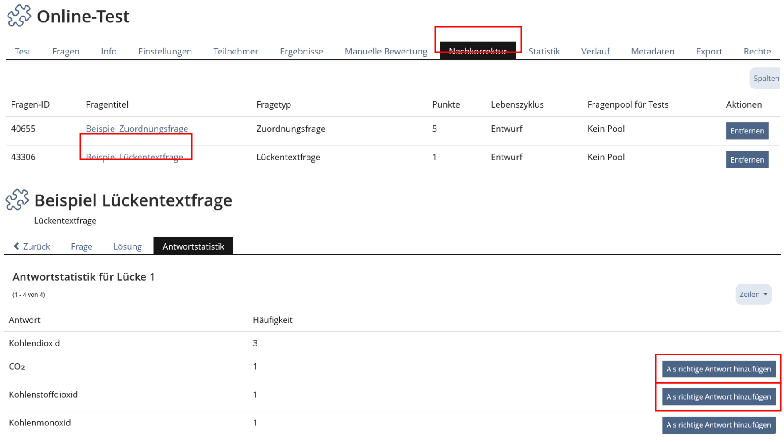
Task: Remove question 40655 with Entfernen
Action: (x=747, y=131)
